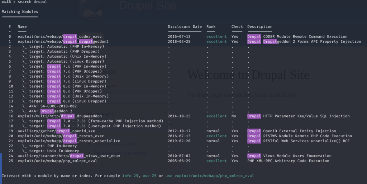Click 'Drupal CODER Module Remote Command Execution' description

(297, 37)
